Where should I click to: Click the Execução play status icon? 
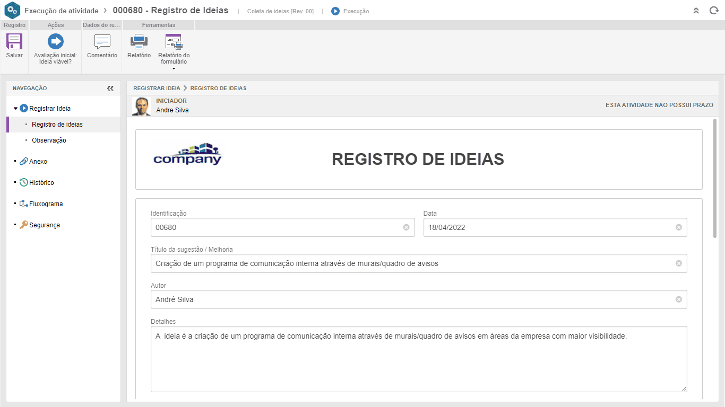pyautogui.click(x=335, y=11)
